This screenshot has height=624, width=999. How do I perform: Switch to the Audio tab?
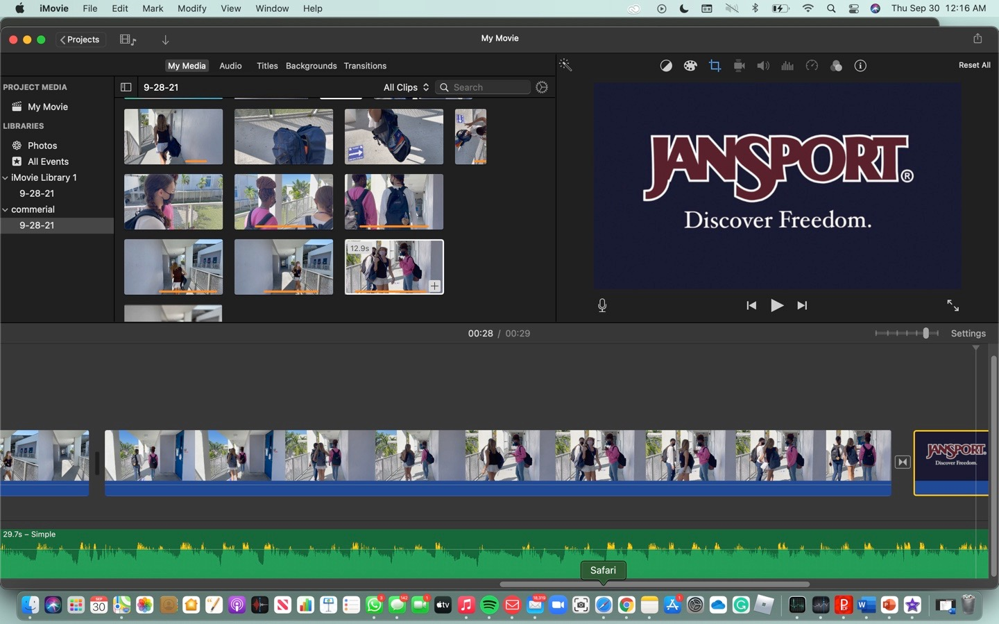230,66
